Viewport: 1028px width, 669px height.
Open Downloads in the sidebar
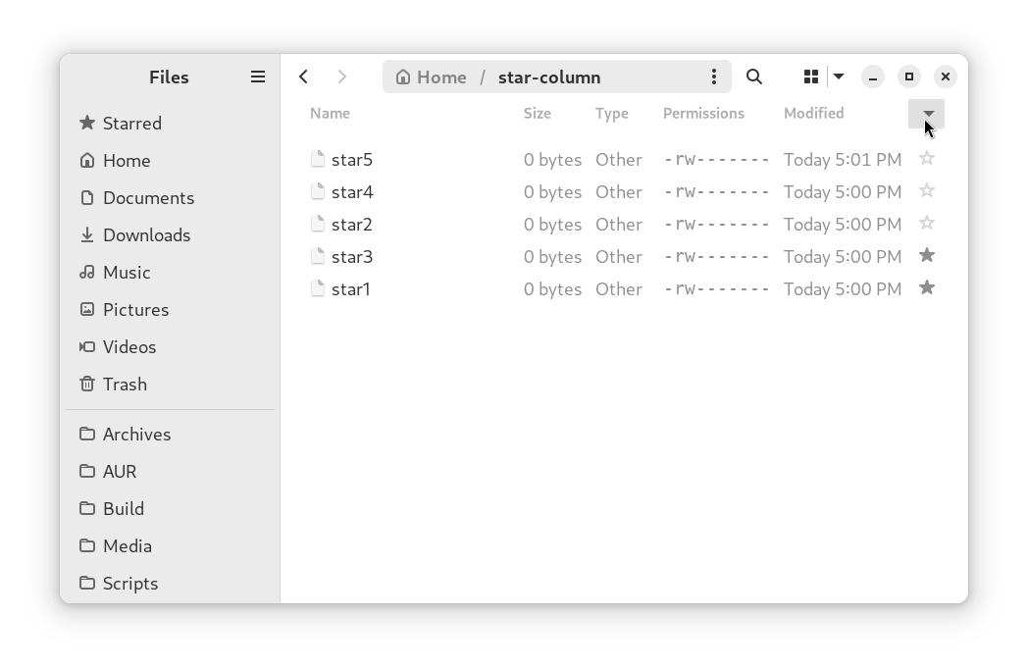(x=170, y=235)
